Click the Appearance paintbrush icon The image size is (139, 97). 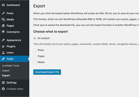point(3,40)
